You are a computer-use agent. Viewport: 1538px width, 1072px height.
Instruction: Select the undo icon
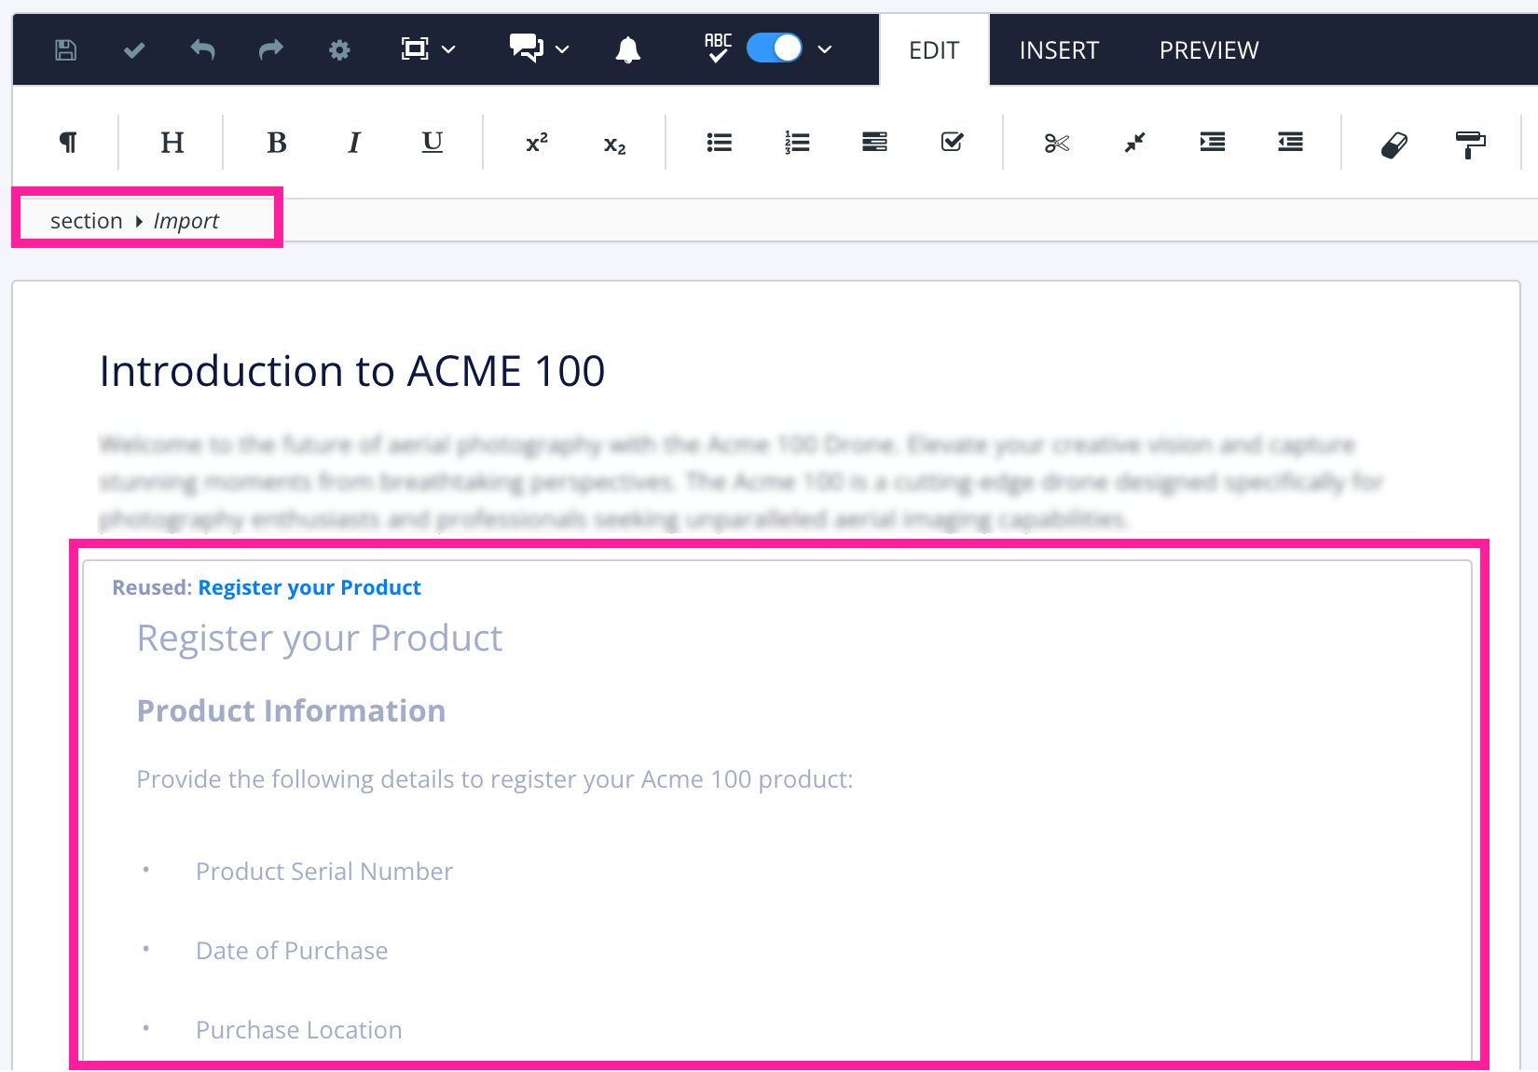pyautogui.click(x=202, y=49)
